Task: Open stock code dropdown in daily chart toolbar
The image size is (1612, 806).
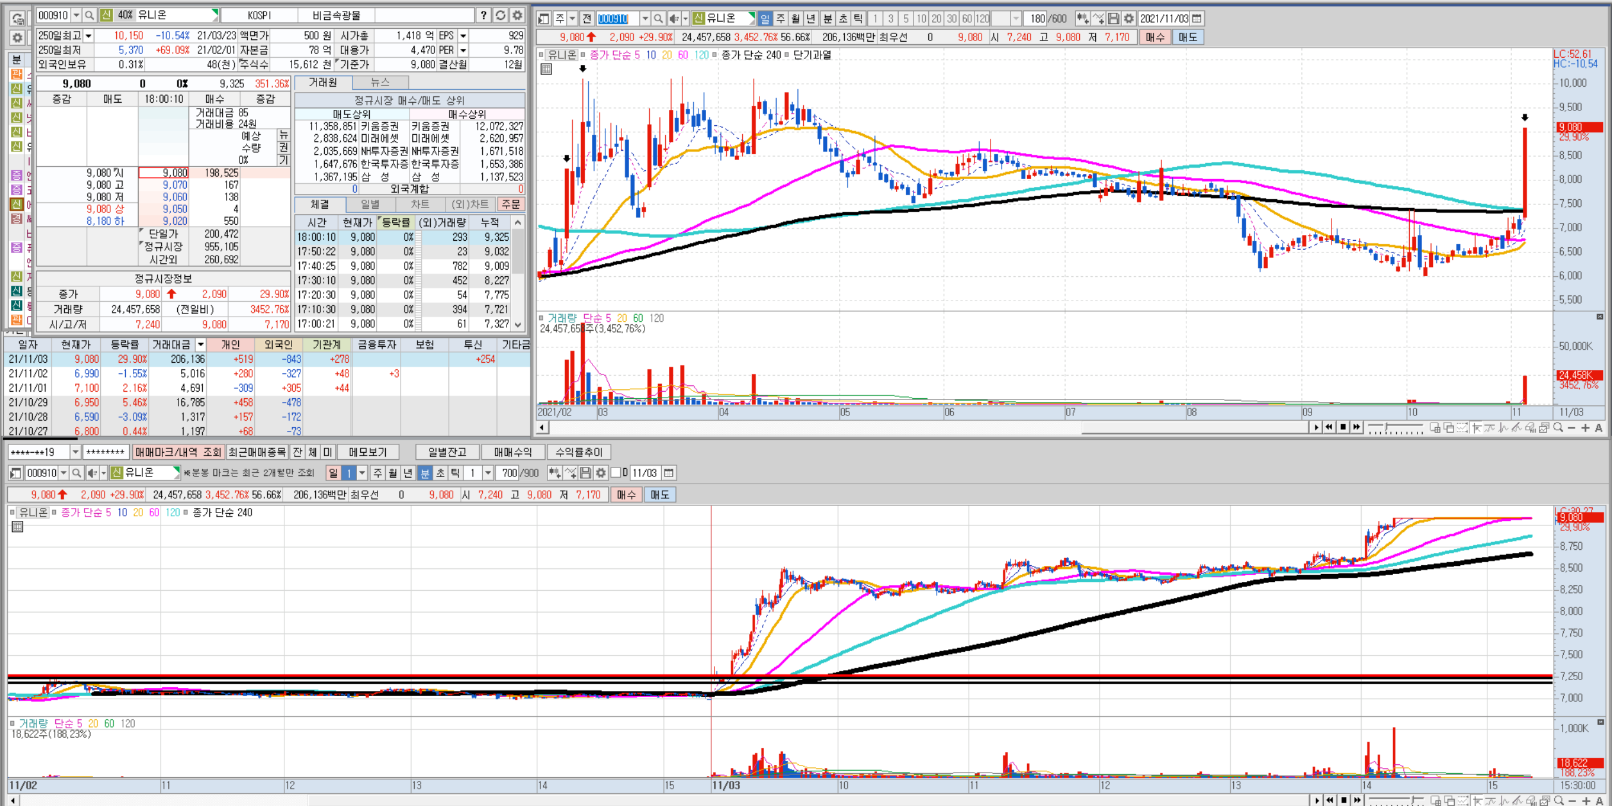Action: tap(645, 19)
